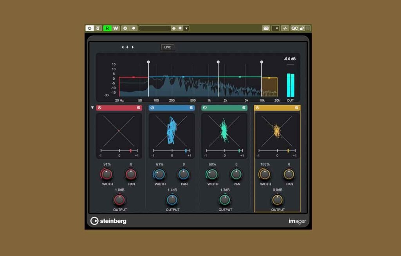This screenshot has height=256, width=401.
Task: Toggle plugin power button in top toolbar
Action: [x=90, y=28]
